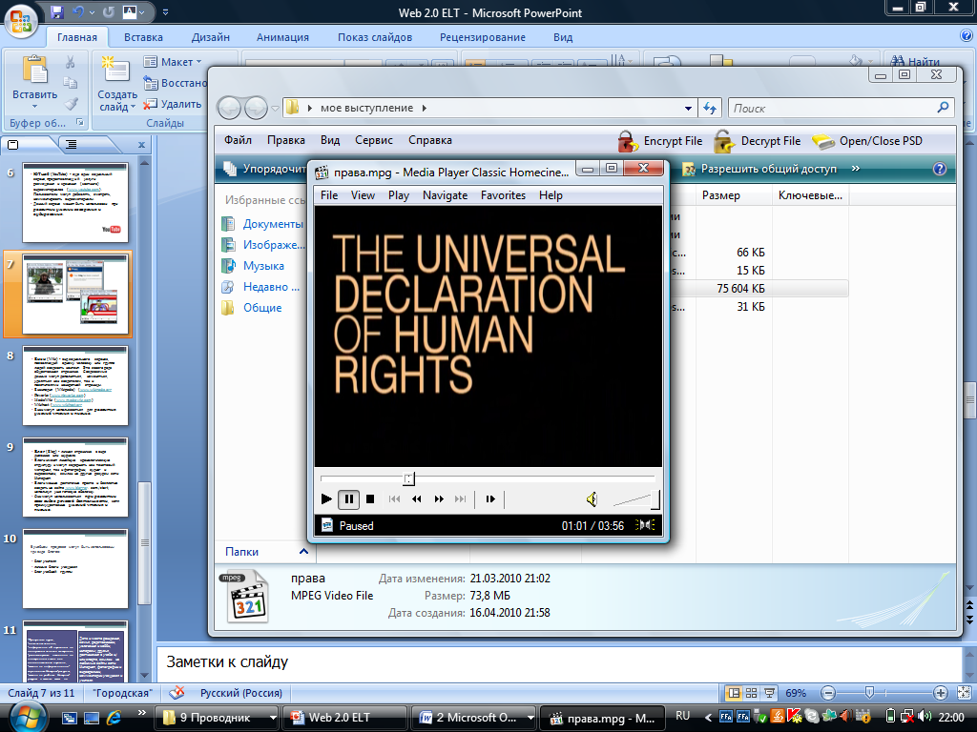Advance one frame with Step button
The height and width of the screenshot is (732, 977).
(490, 498)
